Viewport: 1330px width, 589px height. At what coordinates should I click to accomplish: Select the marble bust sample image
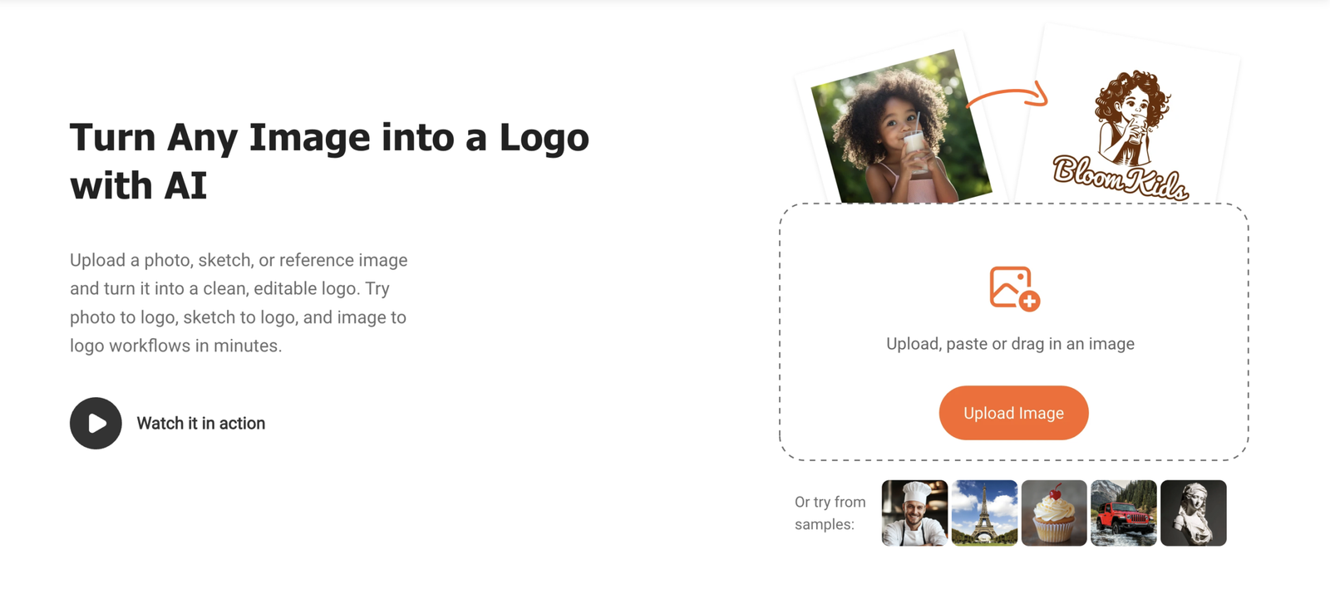point(1194,513)
